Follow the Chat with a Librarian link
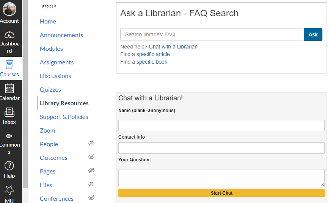Image resolution: width=330 pixels, height=203 pixels. click(173, 47)
